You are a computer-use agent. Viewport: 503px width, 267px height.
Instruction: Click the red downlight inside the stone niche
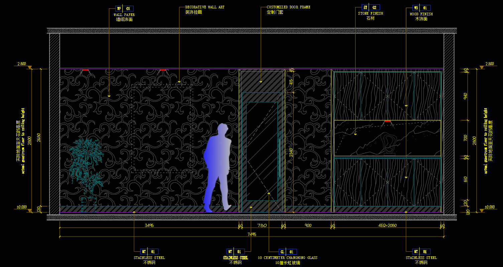point(387,121)
